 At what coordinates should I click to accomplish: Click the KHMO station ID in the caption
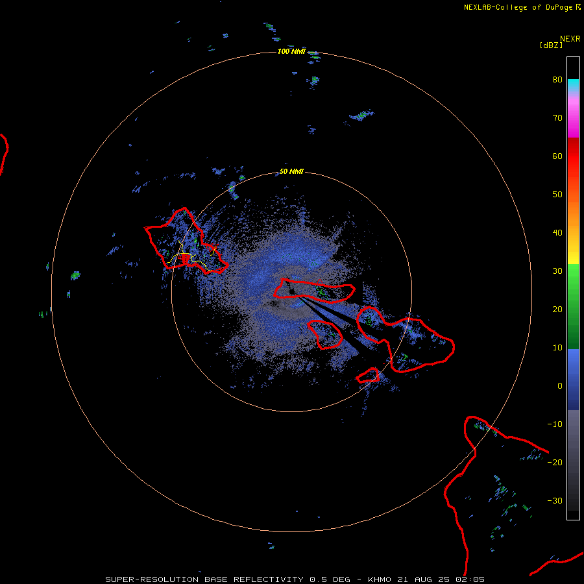[x=380, y=579]
